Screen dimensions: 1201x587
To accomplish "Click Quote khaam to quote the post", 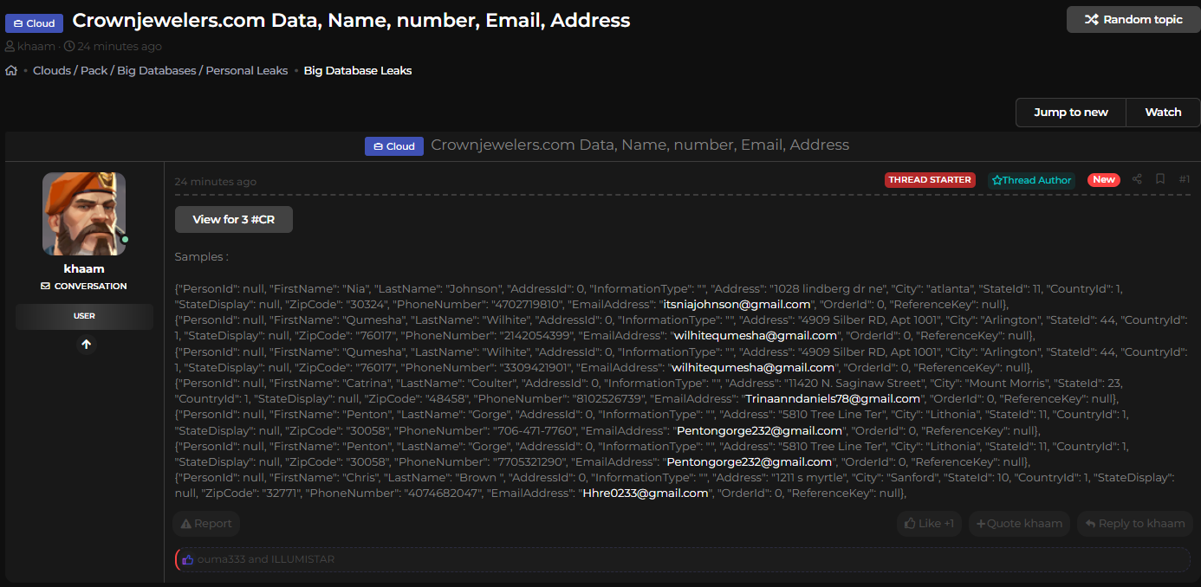I will point(1019,524).
